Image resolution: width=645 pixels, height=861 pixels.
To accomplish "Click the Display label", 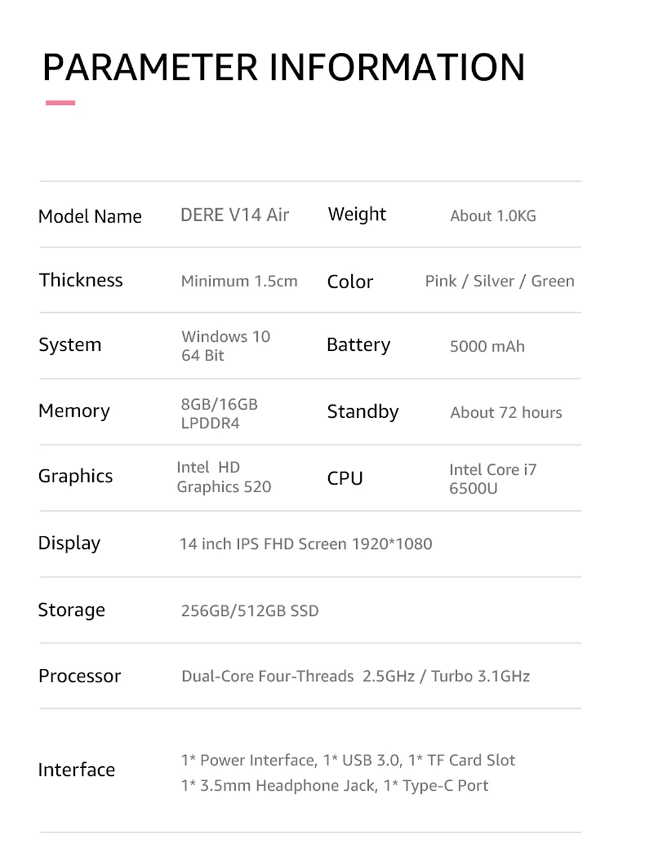I will coord(69,543).
